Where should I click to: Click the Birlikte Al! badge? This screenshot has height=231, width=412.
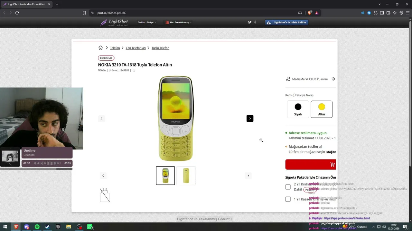pos(106,58)
